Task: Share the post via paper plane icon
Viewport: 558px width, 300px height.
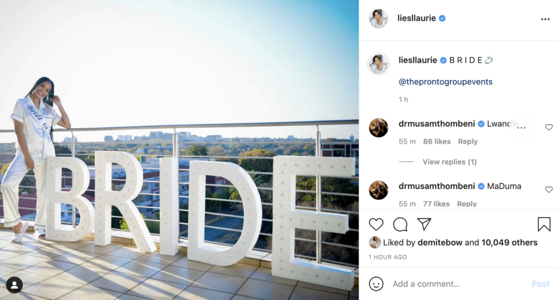Action: 424,224
